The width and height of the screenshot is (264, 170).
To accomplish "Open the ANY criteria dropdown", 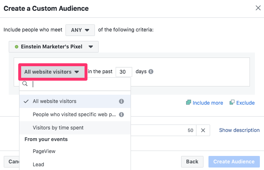I will click(x=80, y=30).
